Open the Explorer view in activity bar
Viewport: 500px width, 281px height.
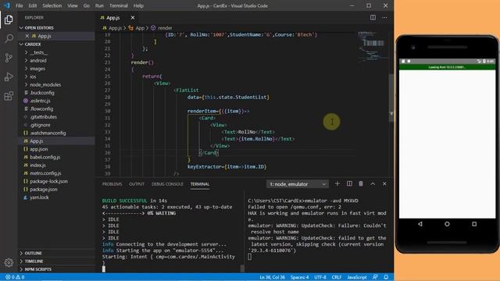9,20
